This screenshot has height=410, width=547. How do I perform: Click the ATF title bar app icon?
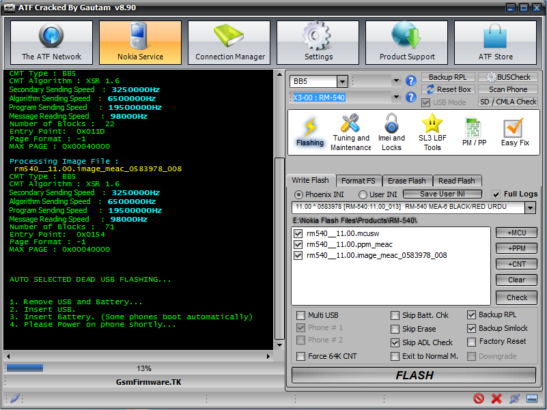click(x=9, y=8)
